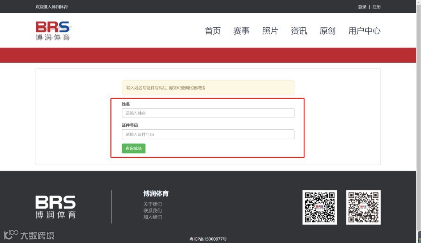Screen dimensions: 421x243
Task: Open the 加入我们 footer link
Action: (x=152, y=217)
